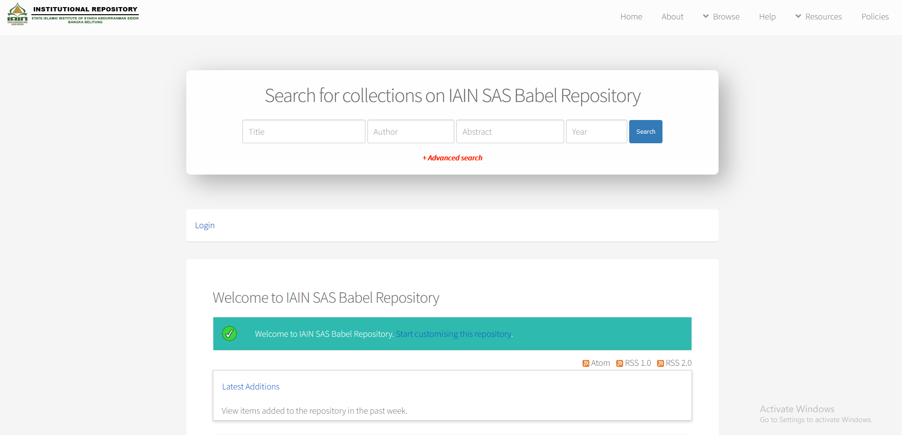902x435 pixels.
Task: Click the RSS 2.0 feed icon
Action: pos(661,363)
